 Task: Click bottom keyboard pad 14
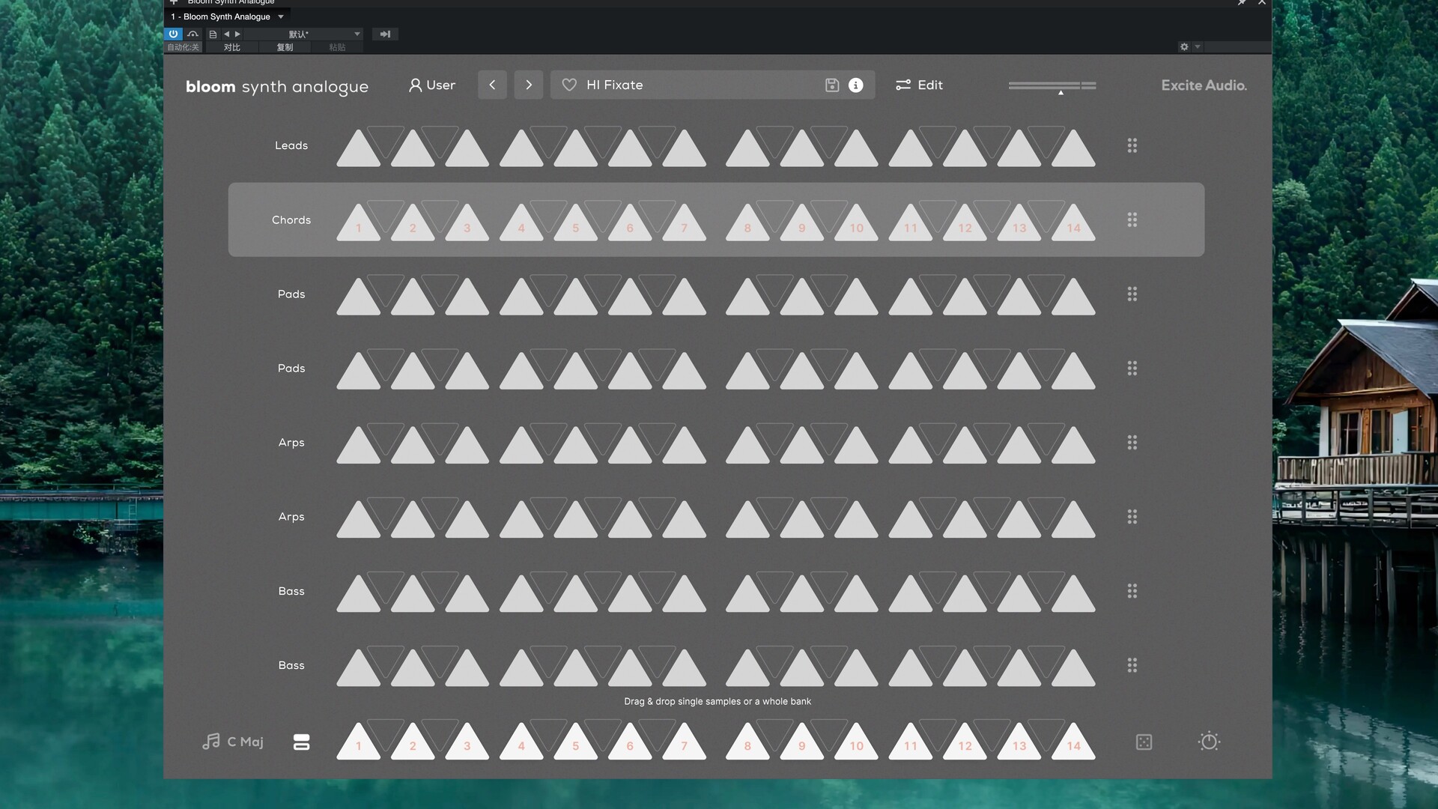pos(1074,743)
